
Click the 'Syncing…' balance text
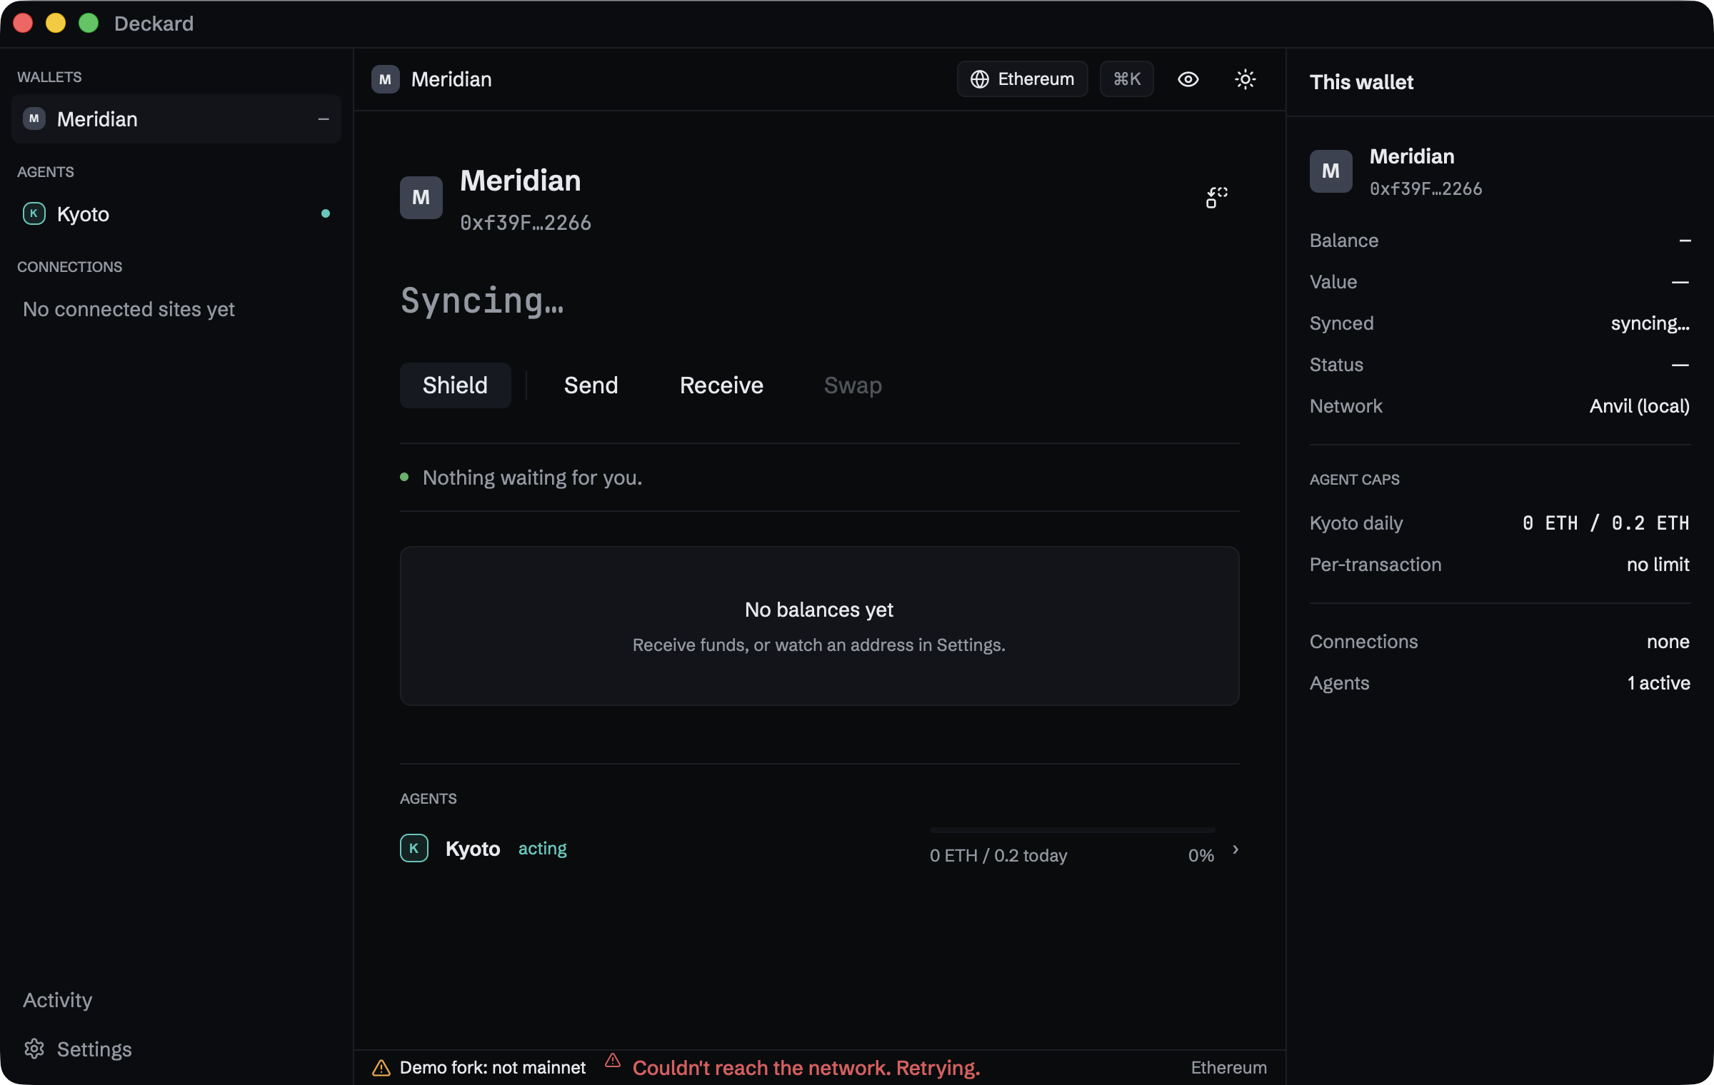pyautogui.click(x=482, y=301)
